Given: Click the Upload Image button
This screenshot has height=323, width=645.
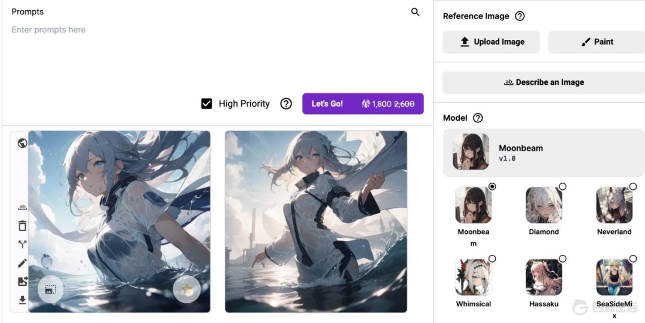Looking at the screenshot, I should [x=491, y=42].
